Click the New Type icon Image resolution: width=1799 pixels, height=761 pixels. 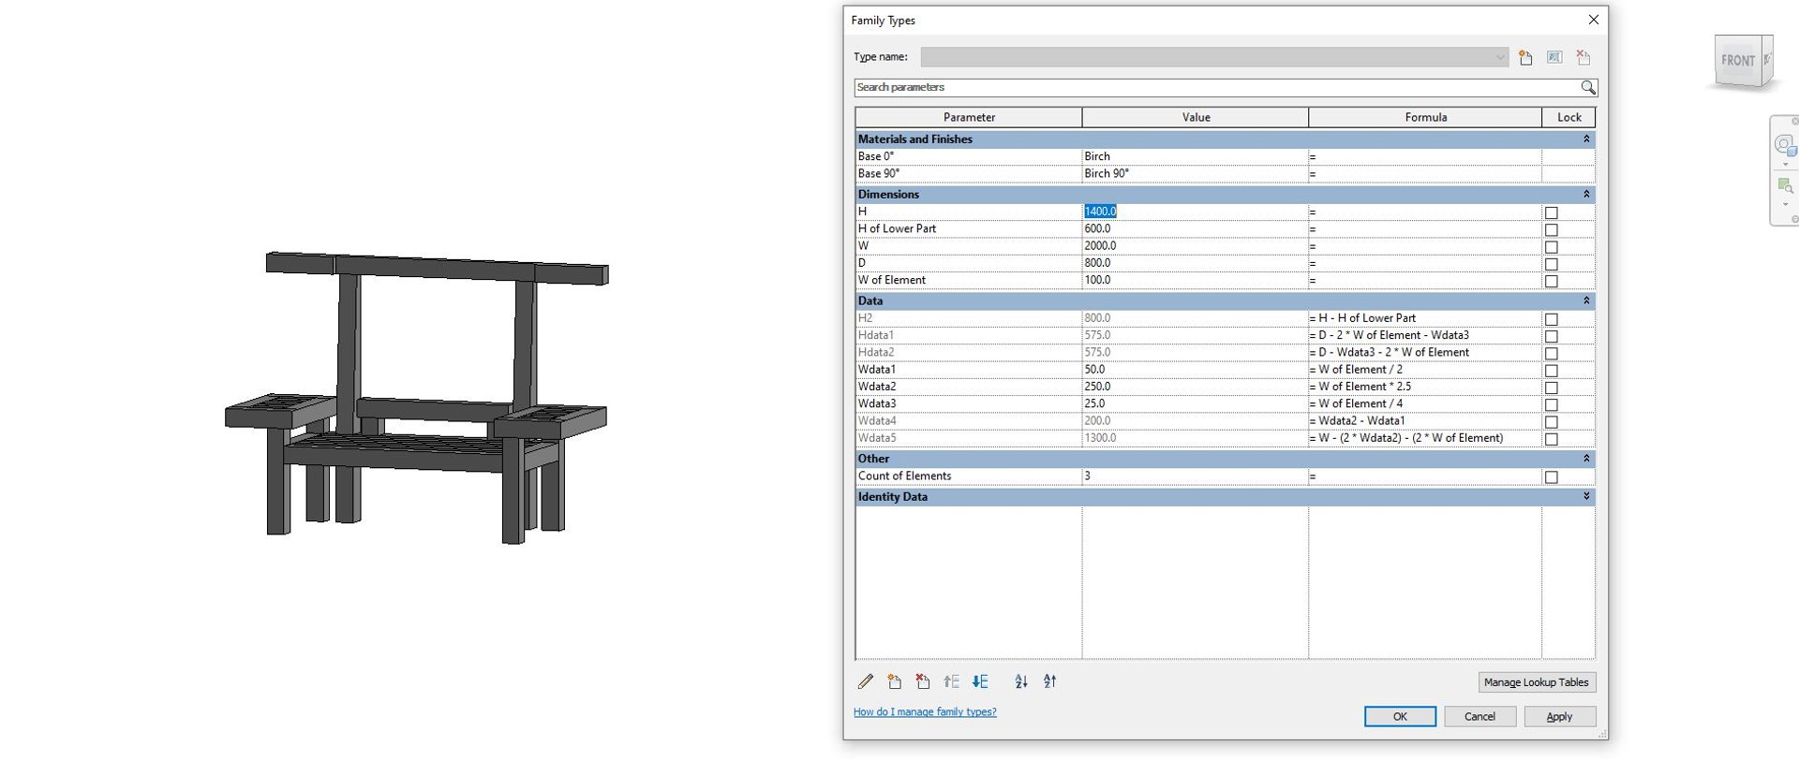point(1525,57)
